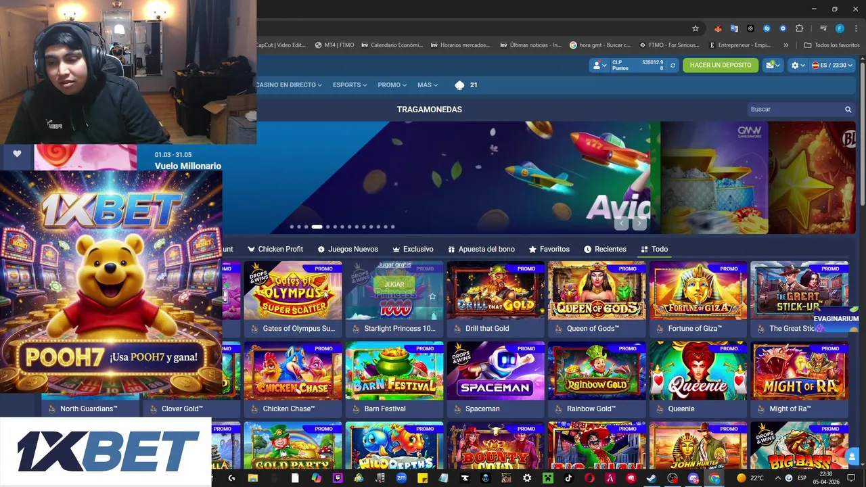Show more bookmarks with double chevron
866x487 pixels.
(785, 45)
